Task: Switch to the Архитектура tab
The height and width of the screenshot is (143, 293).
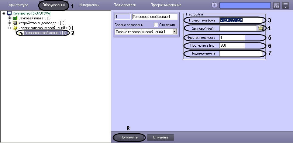Action: point(19,5)
